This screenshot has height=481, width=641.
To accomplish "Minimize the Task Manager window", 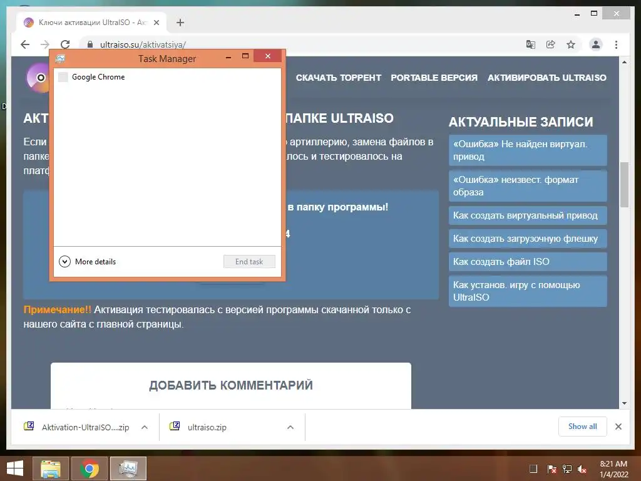I will tap(228, 56).
